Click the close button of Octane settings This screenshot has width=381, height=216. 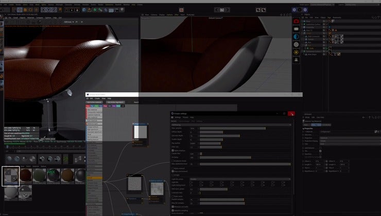[x=291, y=114]
